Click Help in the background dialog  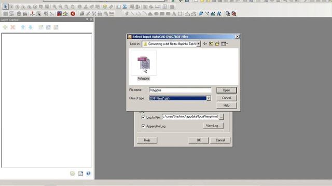(x=147, y=140)
